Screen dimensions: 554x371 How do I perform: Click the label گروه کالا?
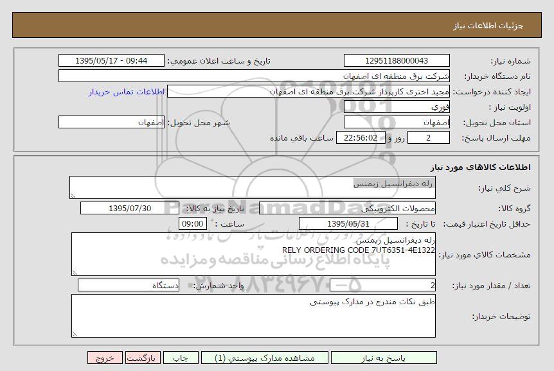pyautogui.click(x=514, y=209)
